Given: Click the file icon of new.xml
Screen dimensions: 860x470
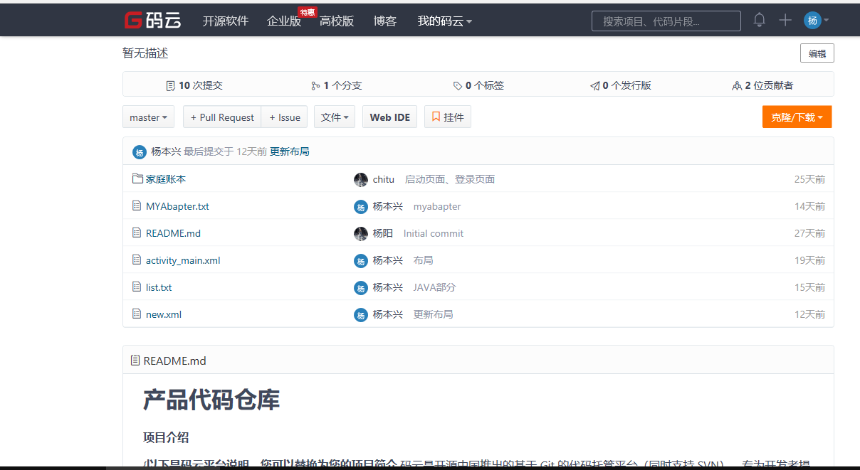Looking at the screenshot, I should click(137, 314).
